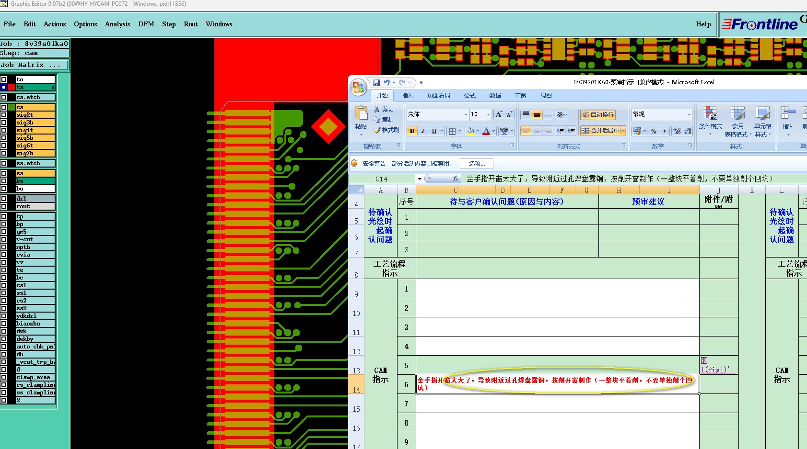Viewport: 807px width, 449px height.
Task: Open the Excel Office button menu
Action: pos(359,88)
